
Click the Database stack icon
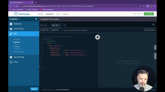click(11, 24)
